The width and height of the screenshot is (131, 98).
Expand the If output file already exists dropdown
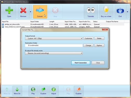[54, 53]
